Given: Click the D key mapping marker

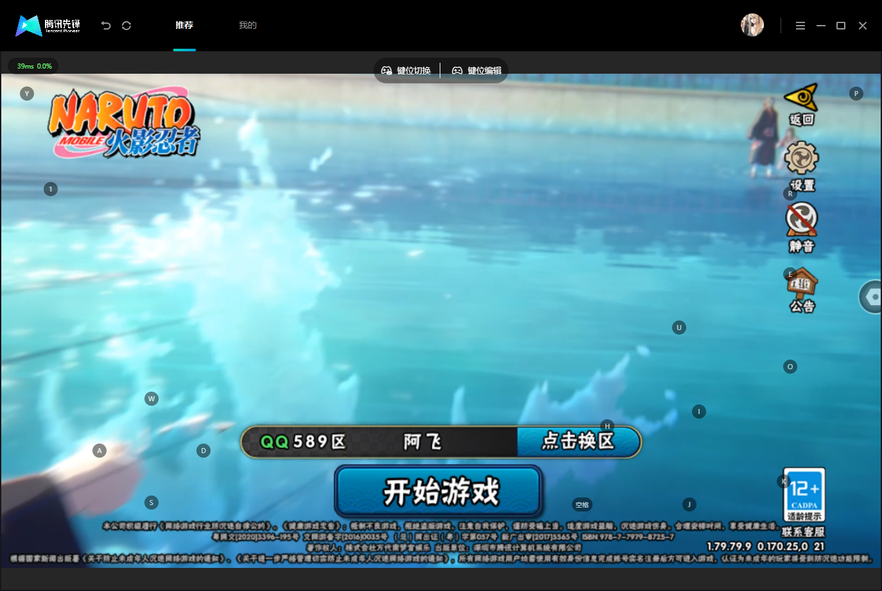Looking at the screenshot, I should [x=203, y=451].
